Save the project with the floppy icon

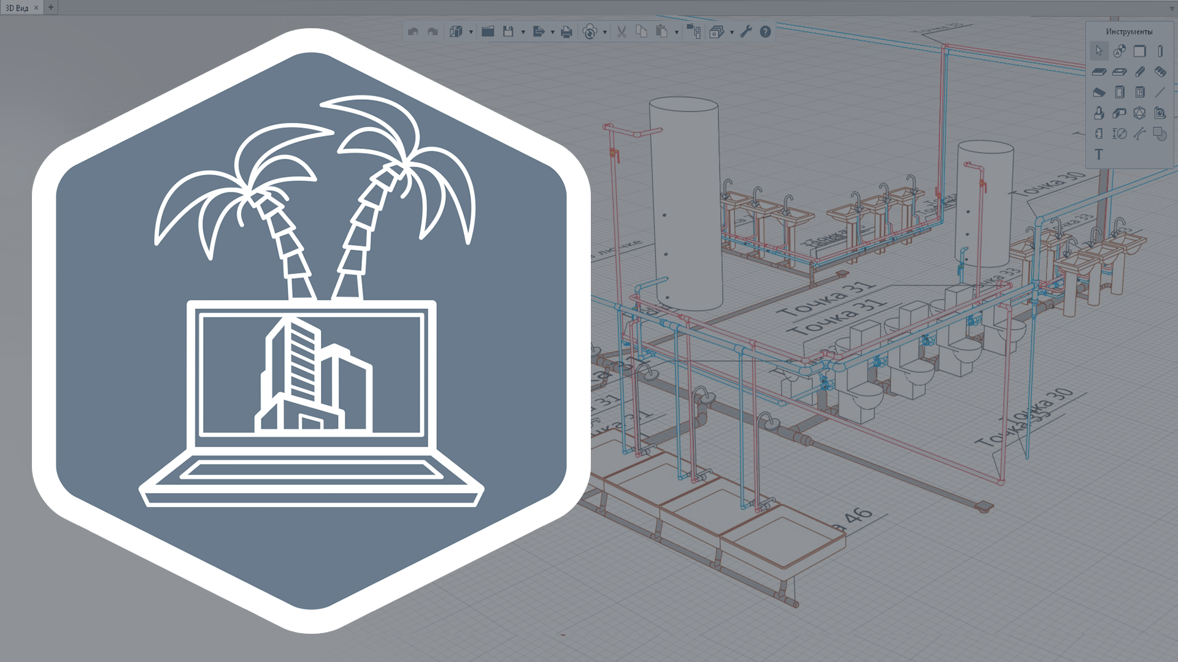508,32
